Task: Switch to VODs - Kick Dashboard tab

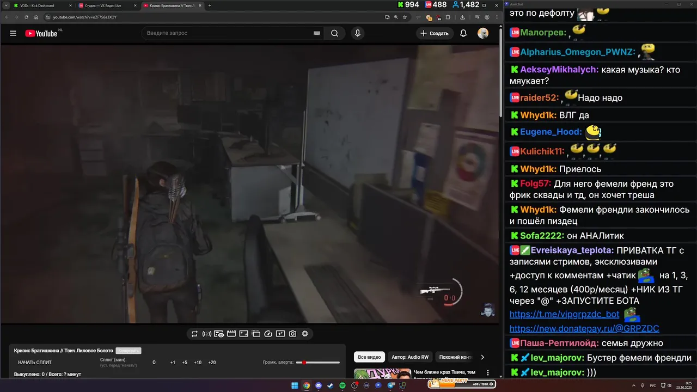Action: click(x=41, y=5)
